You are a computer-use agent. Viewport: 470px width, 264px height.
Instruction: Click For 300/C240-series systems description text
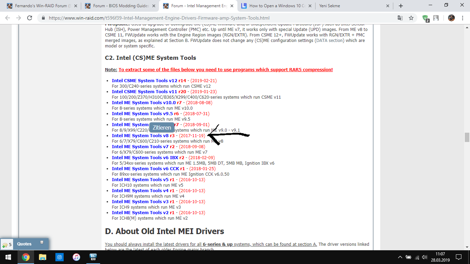161,86
